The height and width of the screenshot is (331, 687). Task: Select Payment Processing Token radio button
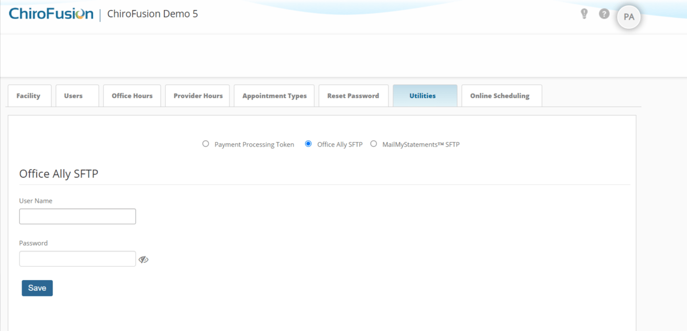click(206, 144)
